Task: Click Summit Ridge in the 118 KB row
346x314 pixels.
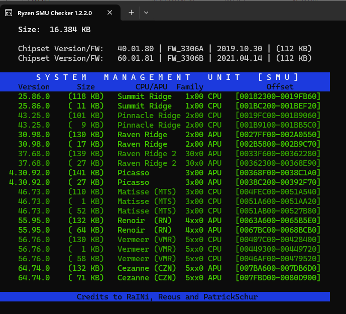Action: pyautogui.click(x=145, y=96)
